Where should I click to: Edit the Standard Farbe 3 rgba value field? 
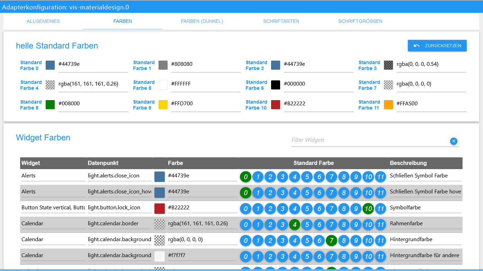[x=431, y=64]
